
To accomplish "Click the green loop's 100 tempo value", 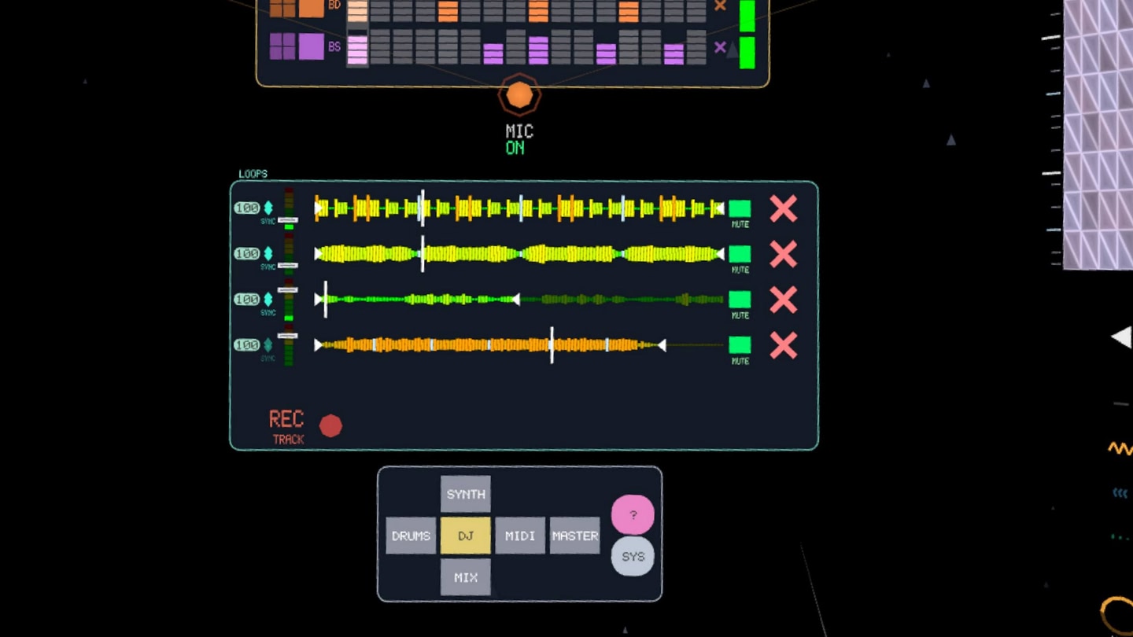I will pyautogui.click(x=247, y=300).
